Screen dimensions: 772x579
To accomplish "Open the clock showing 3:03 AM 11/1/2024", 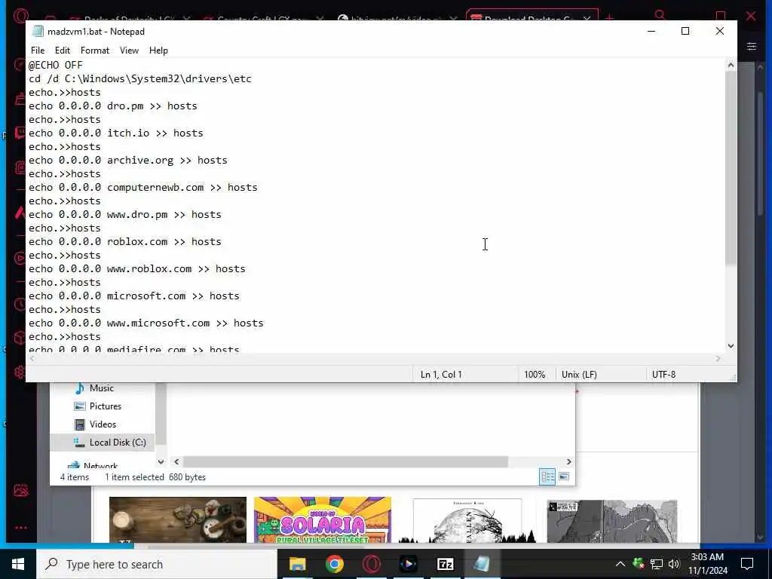I will pos(707,564).
